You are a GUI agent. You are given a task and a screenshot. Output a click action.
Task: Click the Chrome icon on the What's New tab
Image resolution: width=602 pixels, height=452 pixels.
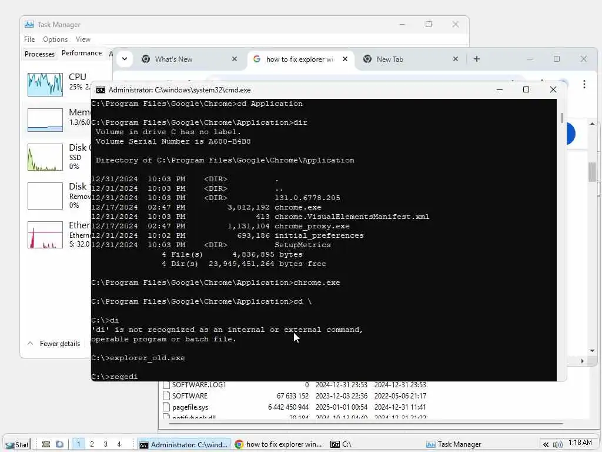(x=146, y=59)
